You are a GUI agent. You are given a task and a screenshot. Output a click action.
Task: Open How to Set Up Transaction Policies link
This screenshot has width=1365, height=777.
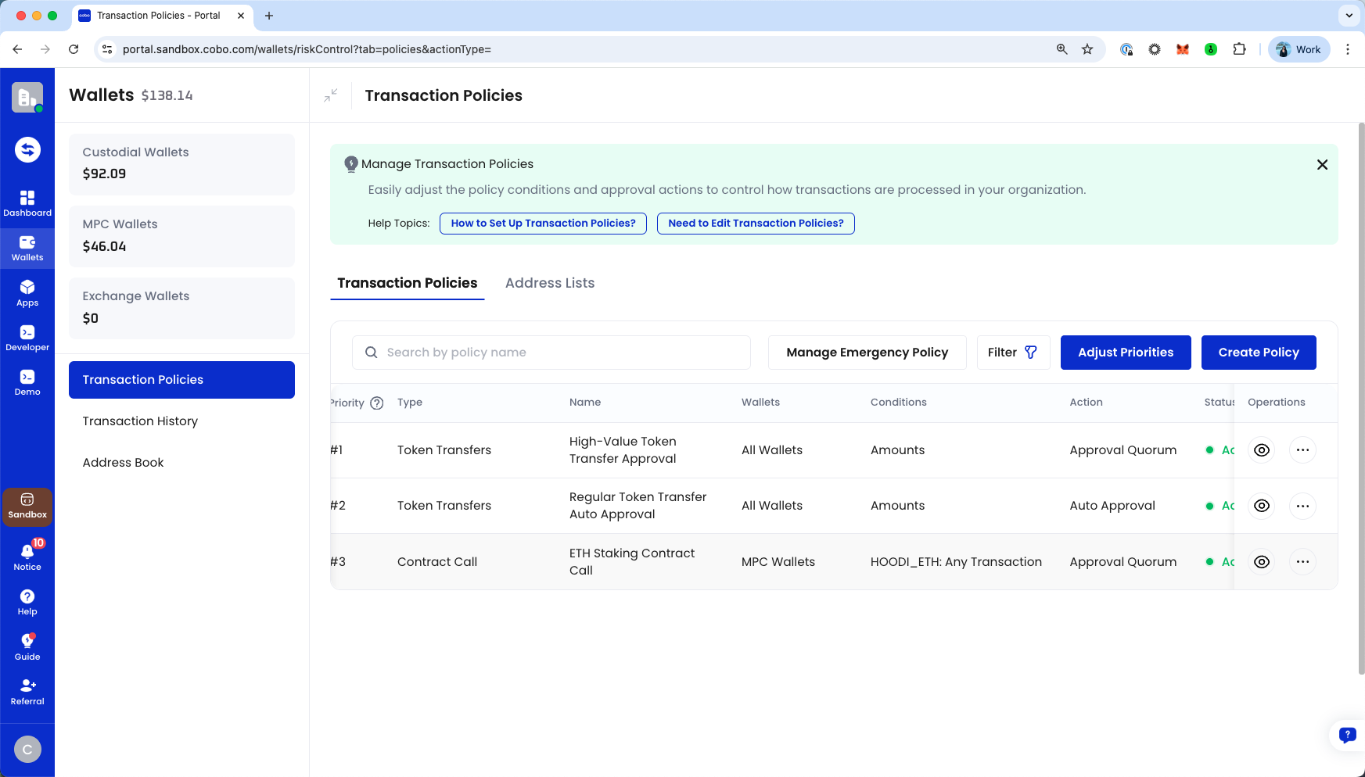(x=543, y=224)
